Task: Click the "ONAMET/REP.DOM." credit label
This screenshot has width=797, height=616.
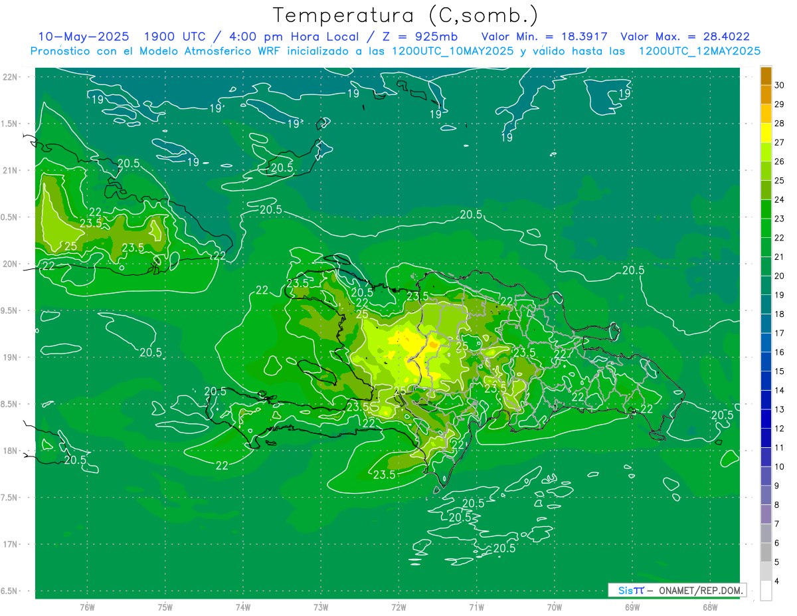Action: click(701, 590)
